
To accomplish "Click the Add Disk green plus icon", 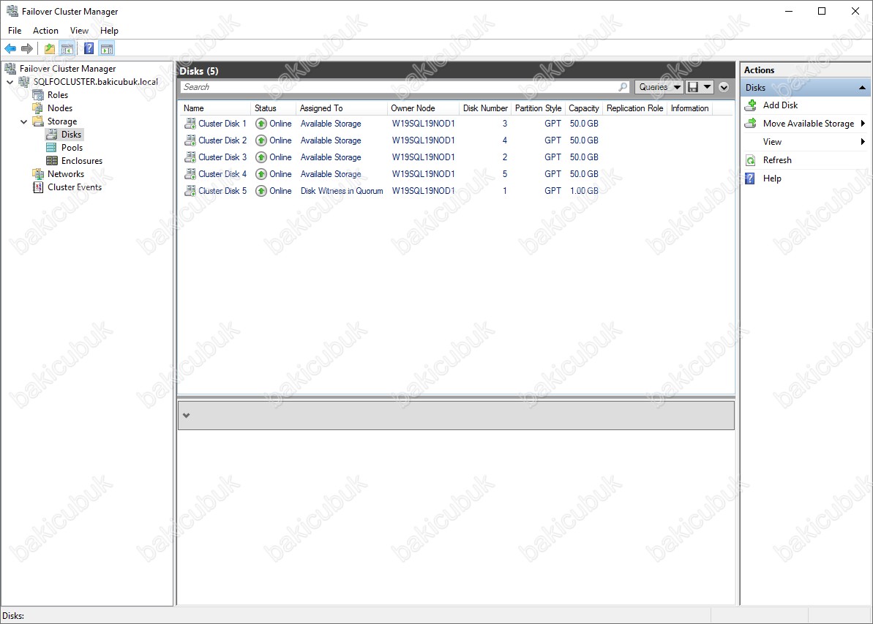I will pos(751,105).
